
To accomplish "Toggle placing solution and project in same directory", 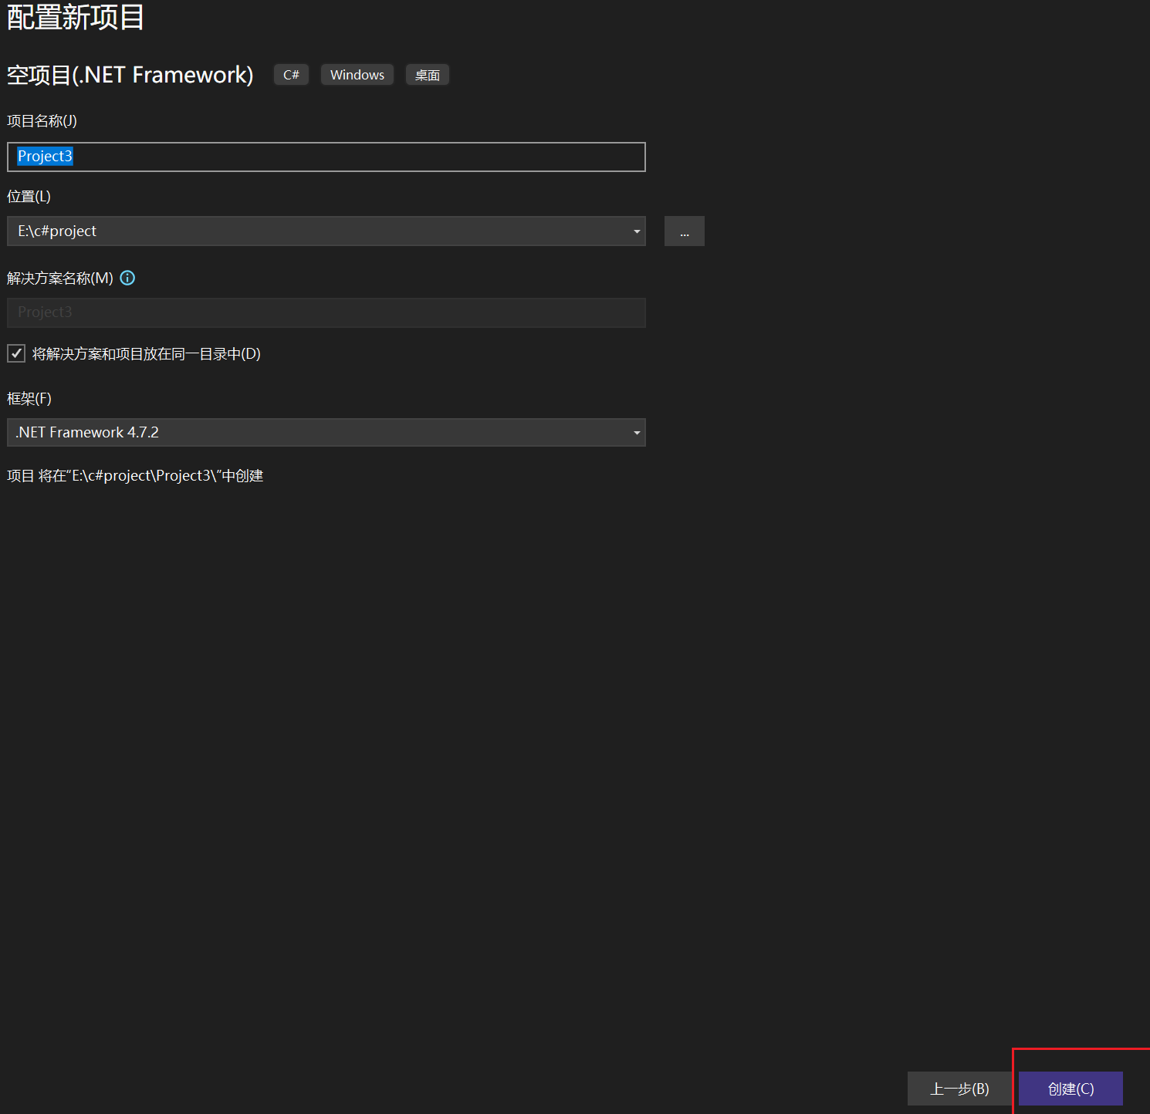I will tap(16, 353).
